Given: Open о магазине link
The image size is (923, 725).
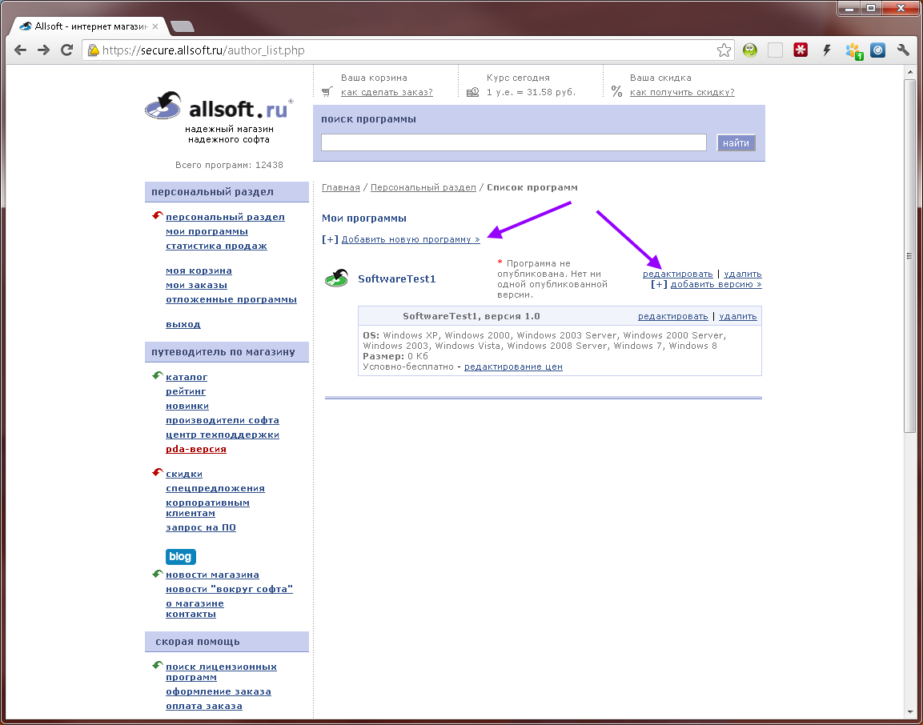Looking at the screenshot, I should point(195,604).
